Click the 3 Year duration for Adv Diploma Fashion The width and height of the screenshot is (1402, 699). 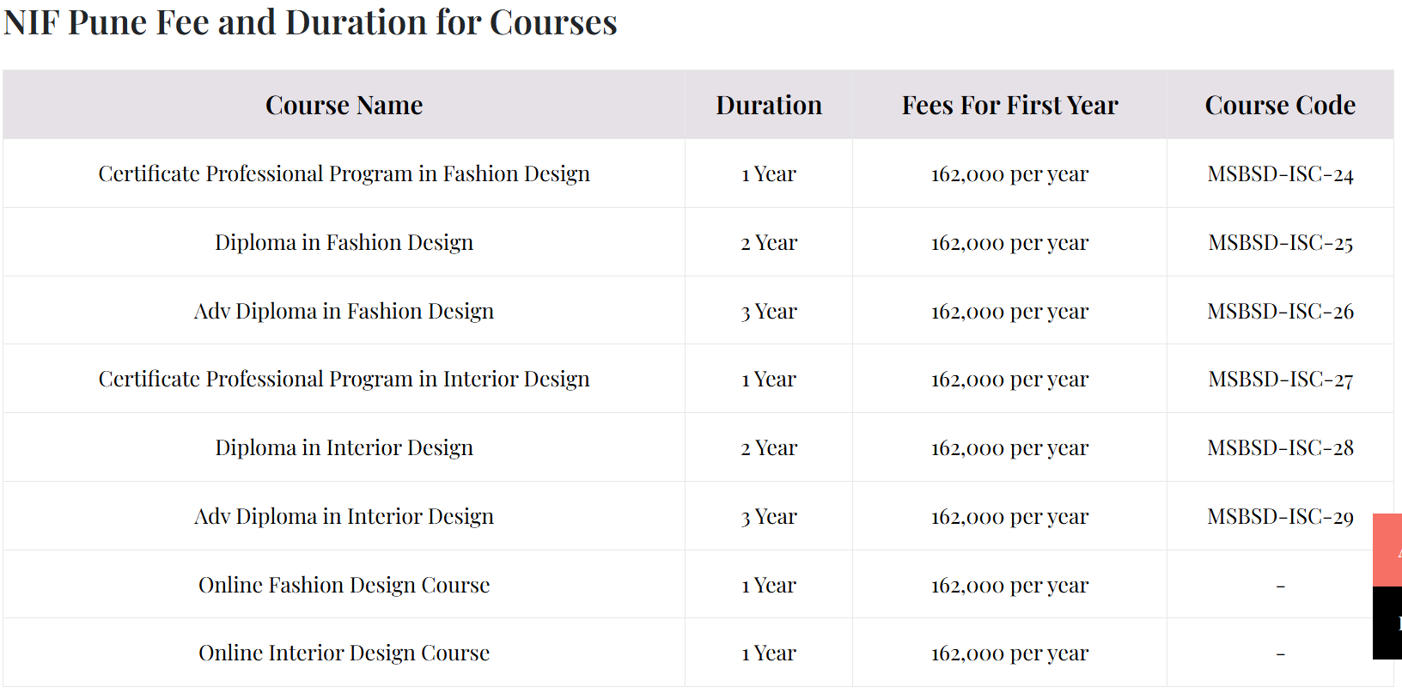point(769,311)
